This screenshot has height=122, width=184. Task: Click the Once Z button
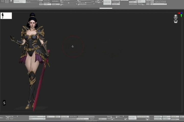92,119
